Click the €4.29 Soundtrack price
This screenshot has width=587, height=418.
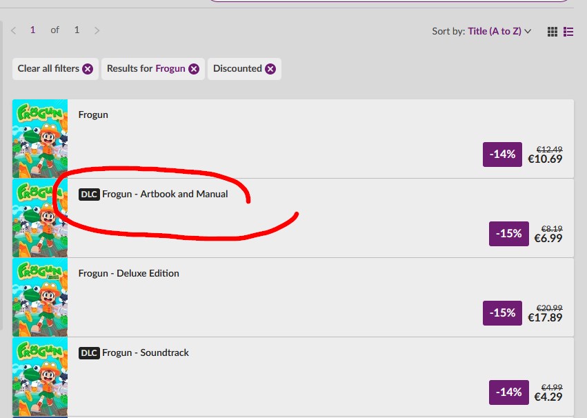(548, 397)
